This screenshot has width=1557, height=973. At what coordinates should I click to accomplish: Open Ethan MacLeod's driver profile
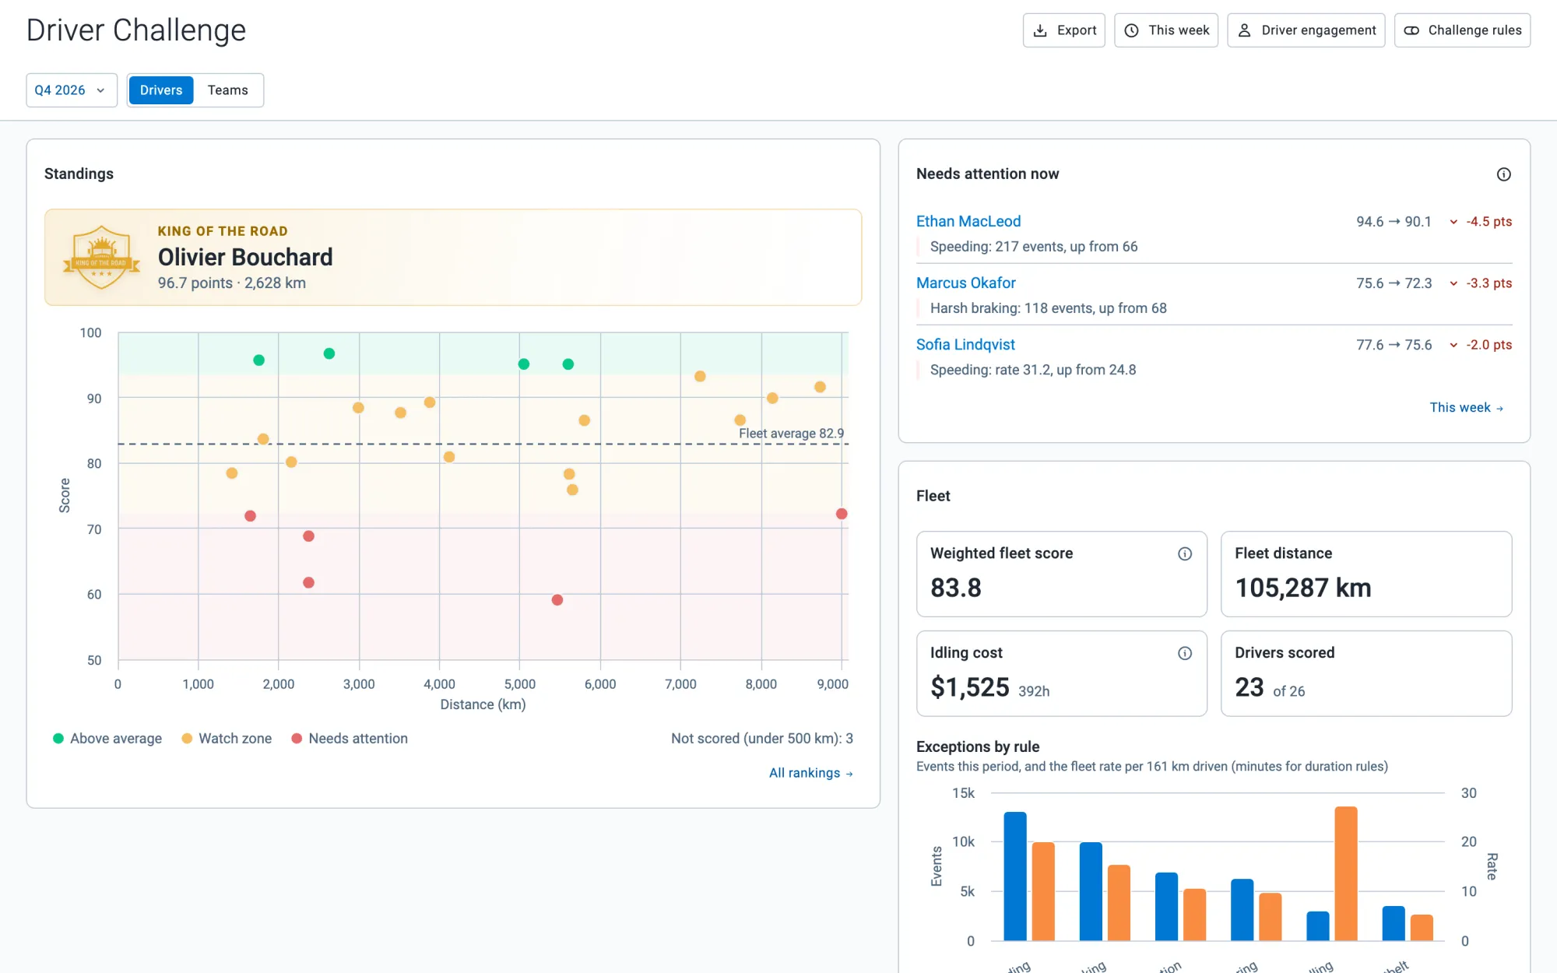(x=968, y=221)
